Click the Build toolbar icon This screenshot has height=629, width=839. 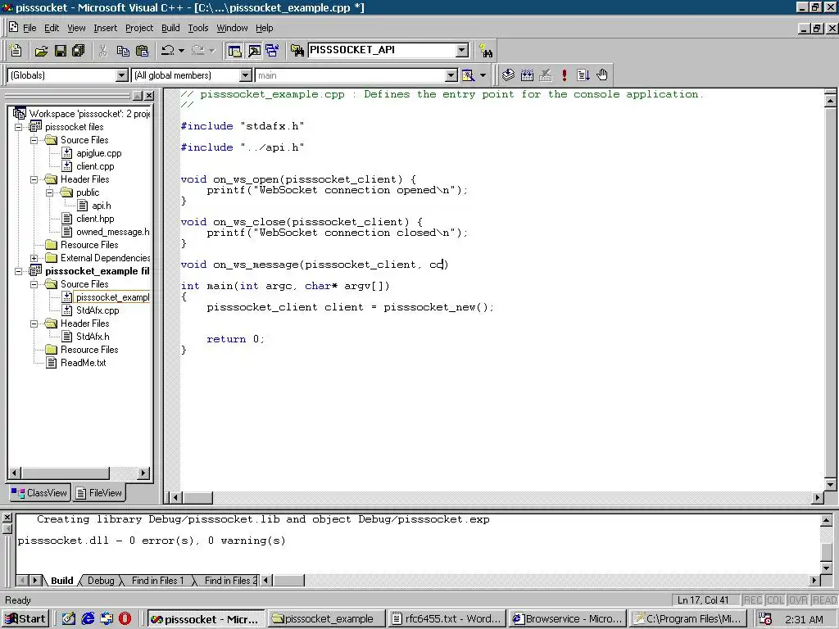pyautogui.click(x=527, y=75)
